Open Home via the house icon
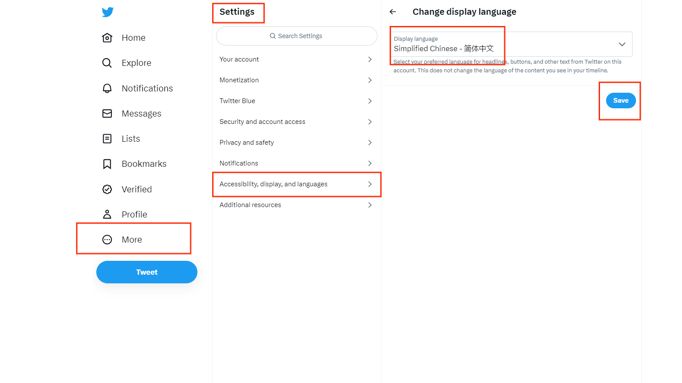 [x=107, y=38]
